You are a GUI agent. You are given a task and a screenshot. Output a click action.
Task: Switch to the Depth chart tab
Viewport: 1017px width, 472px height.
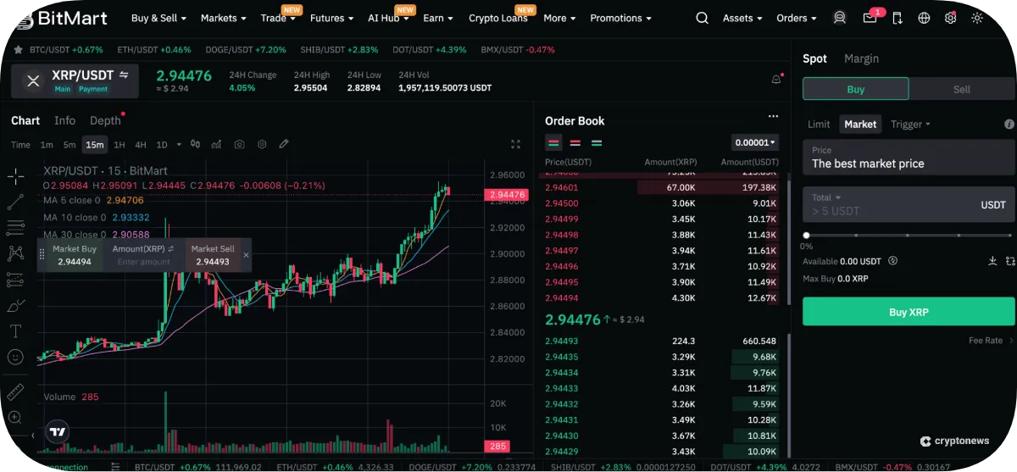click(106, 120)
